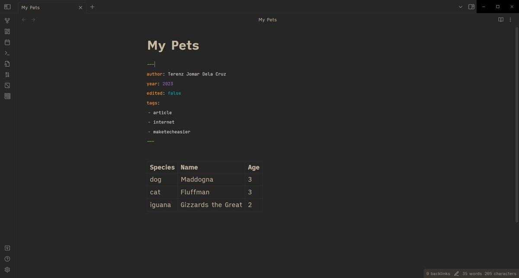Click the 0 backlinks status item
Image resolution: width=519 pixels, height=278 pixels.
click(438, 274)
